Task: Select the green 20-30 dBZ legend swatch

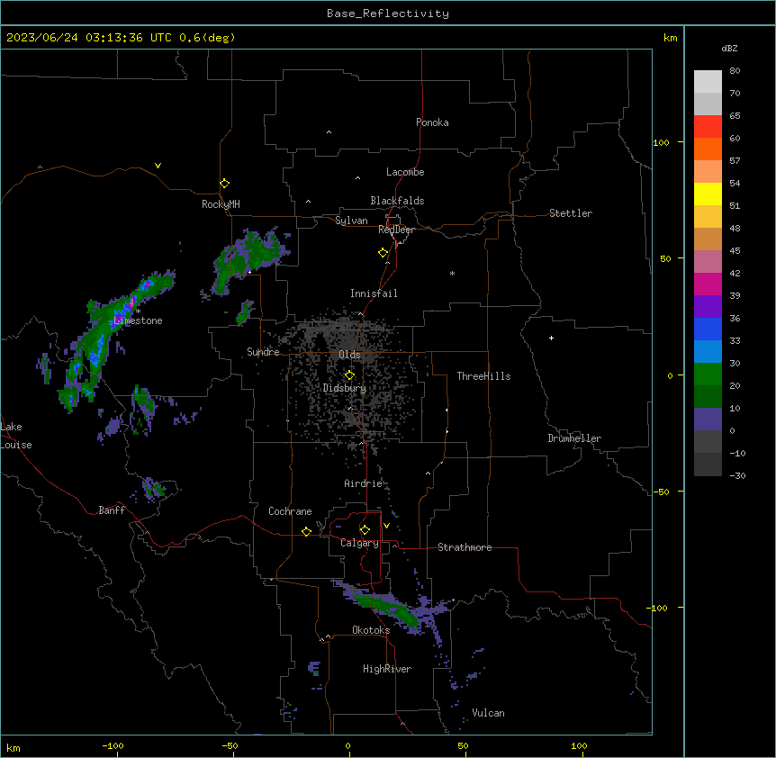Action: [x=708, y=374]
